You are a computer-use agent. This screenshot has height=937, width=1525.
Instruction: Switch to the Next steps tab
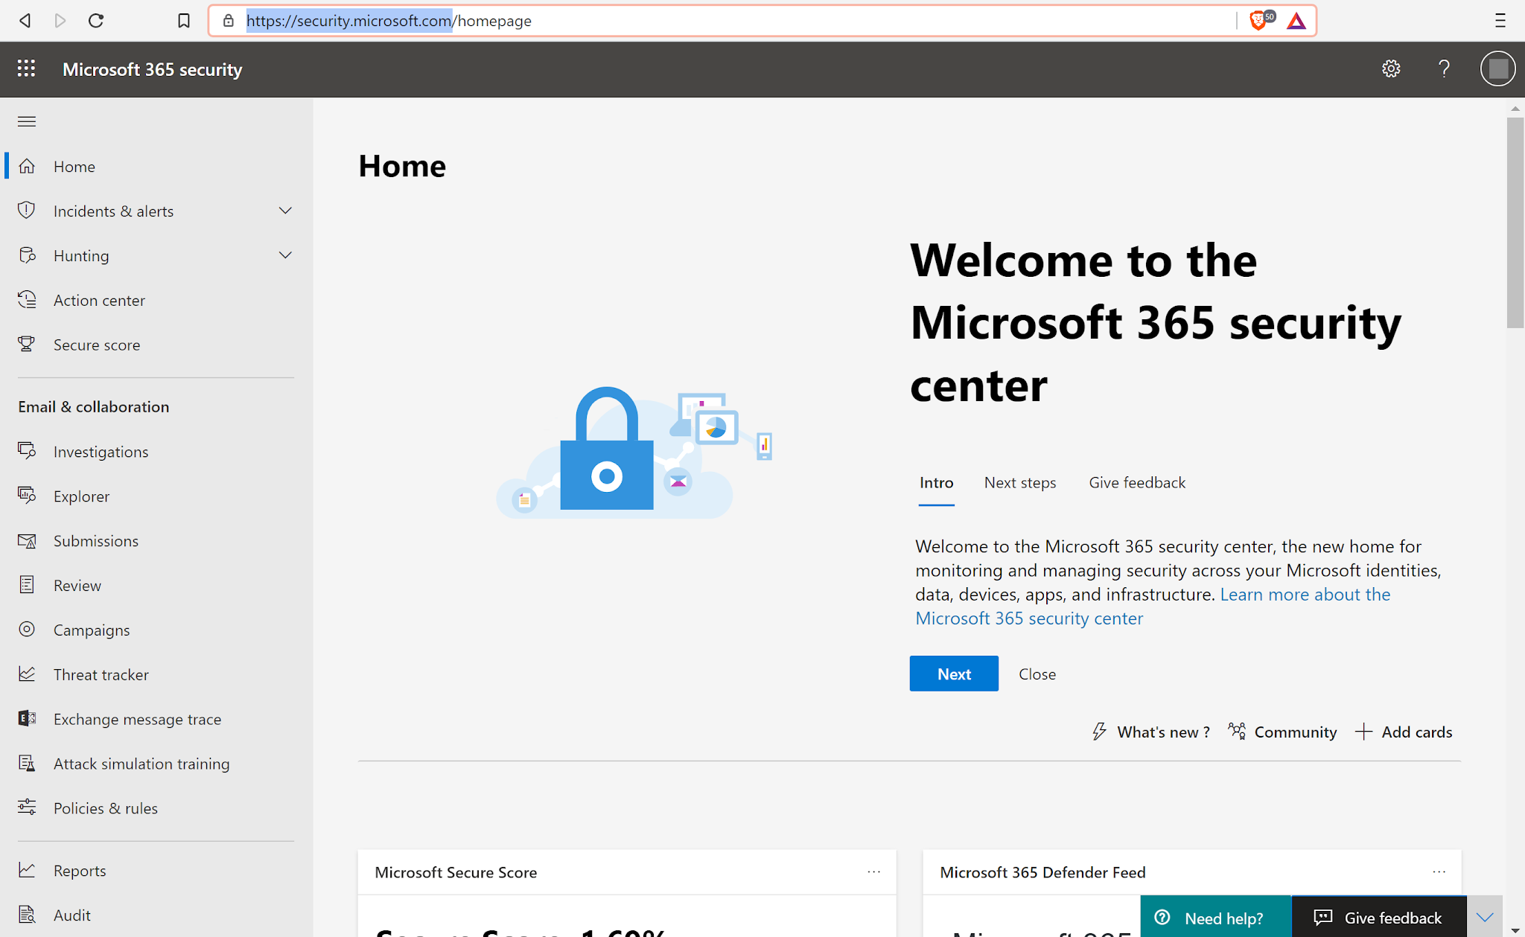(1020, 482)
